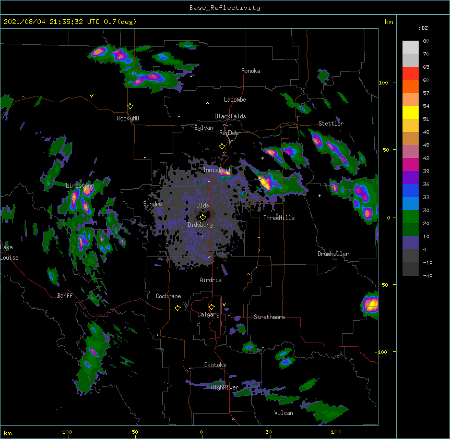Select the blue 36 dBZ legend swatch
The width and height of the screenshot is (450, 439).
(410, 190)
